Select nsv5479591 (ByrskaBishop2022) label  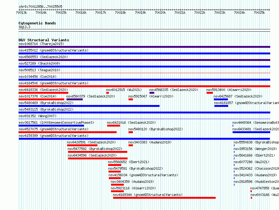(135, 168)
